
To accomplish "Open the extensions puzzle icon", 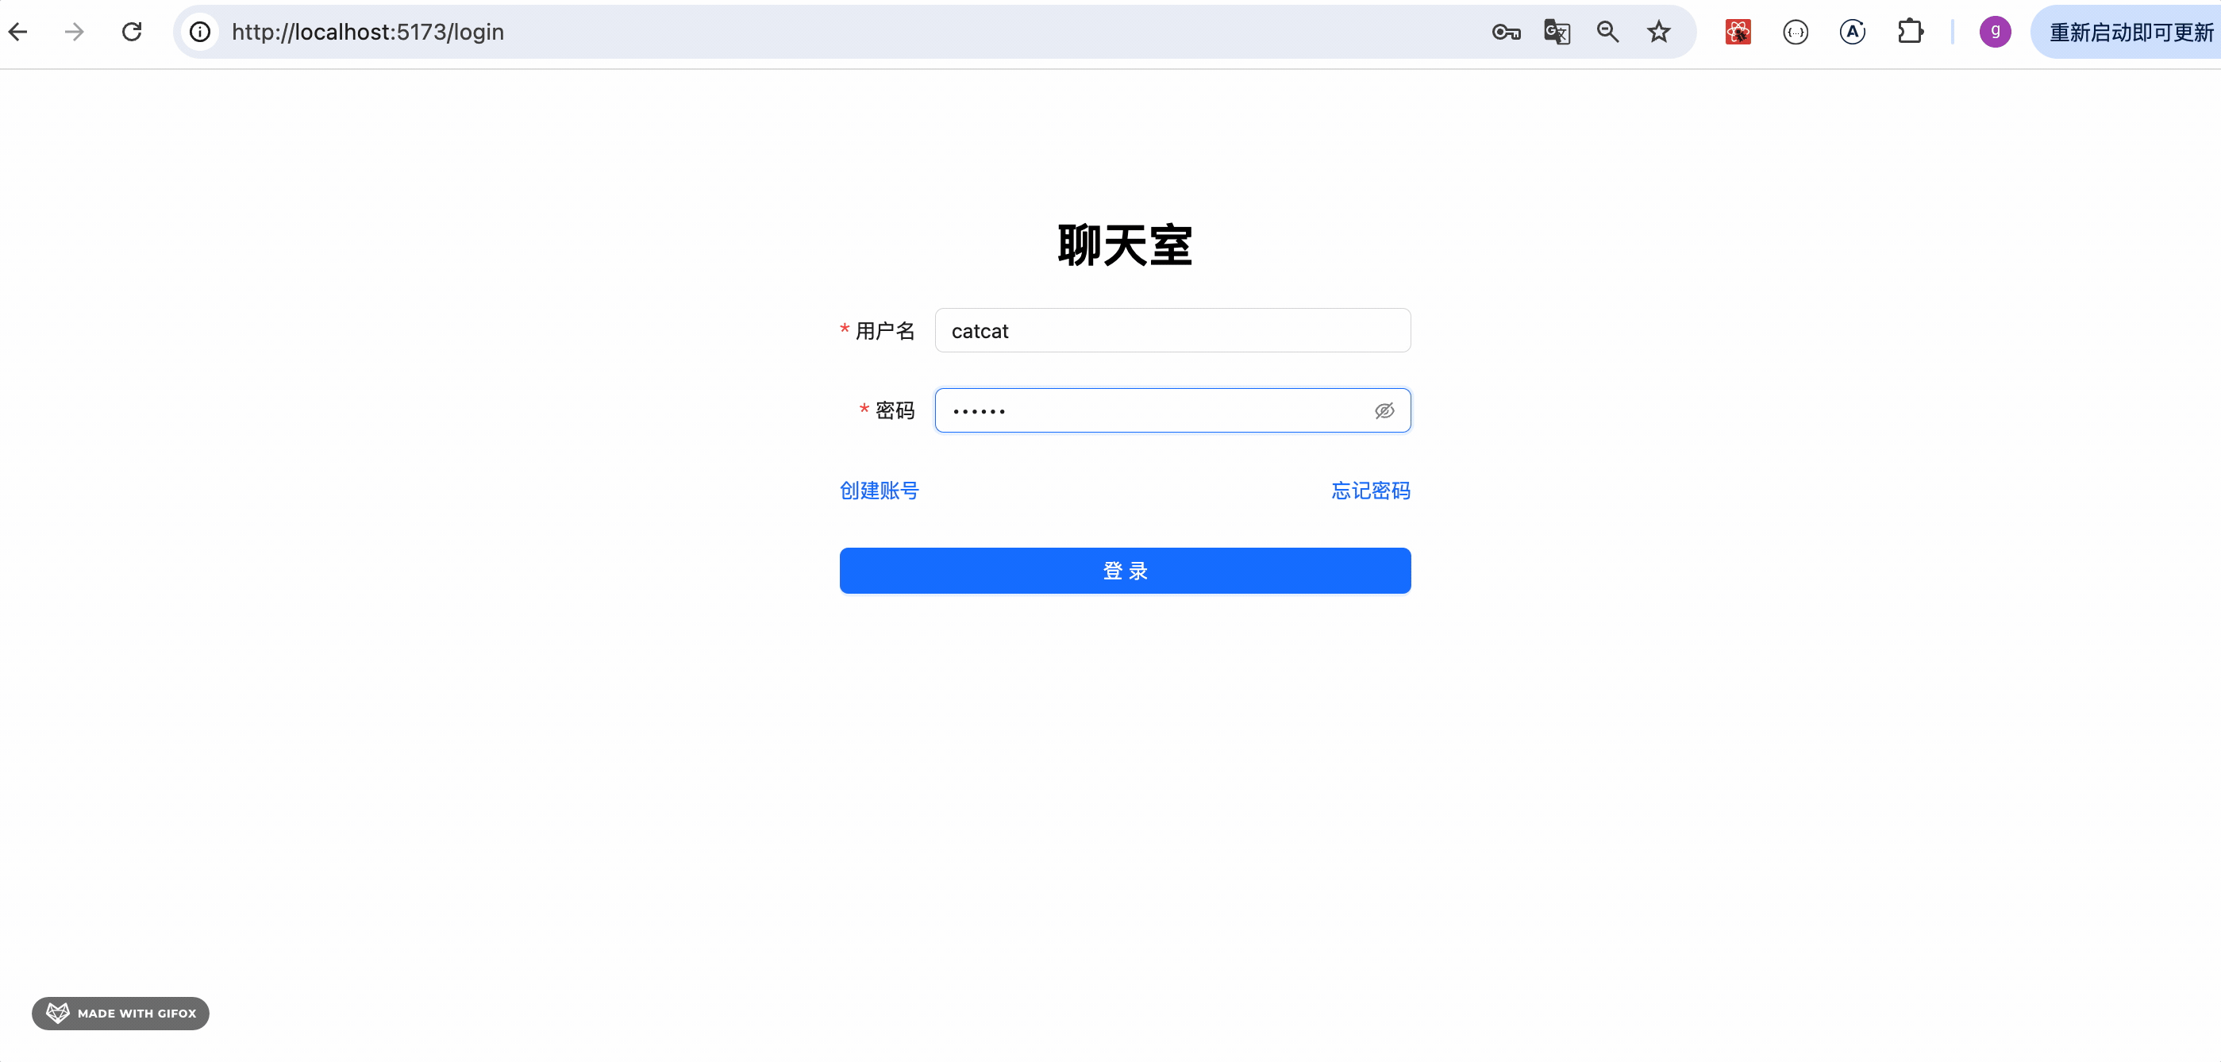I will [x=1910, y=32].
